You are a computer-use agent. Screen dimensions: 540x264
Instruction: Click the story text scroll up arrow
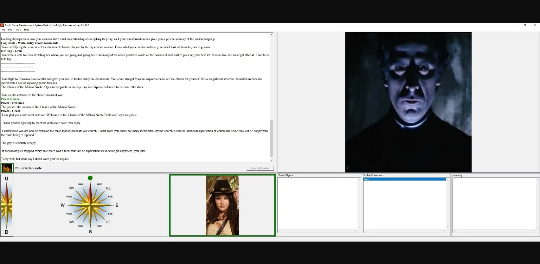pos(271,35)
